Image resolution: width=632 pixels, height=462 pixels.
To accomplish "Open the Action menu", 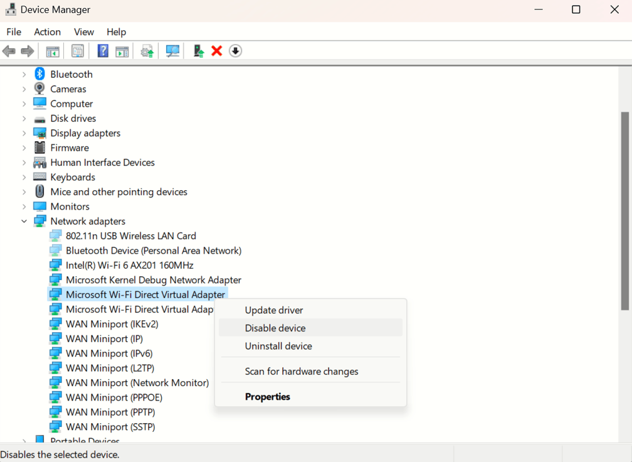I will point(47,31).
